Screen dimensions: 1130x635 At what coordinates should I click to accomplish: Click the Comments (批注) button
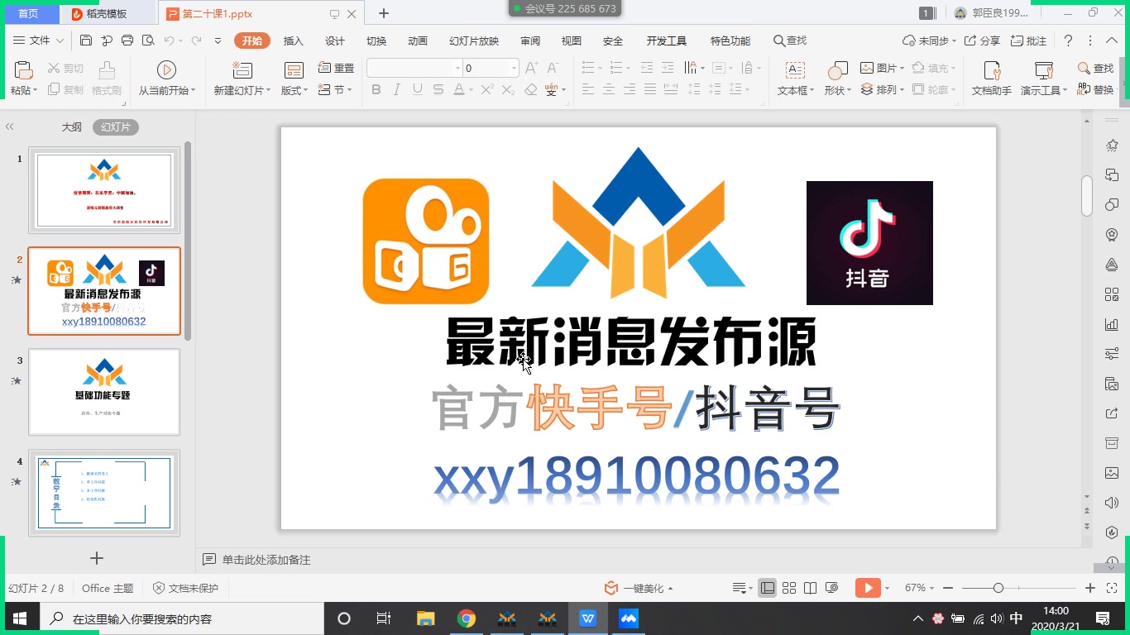point(1028,41)
